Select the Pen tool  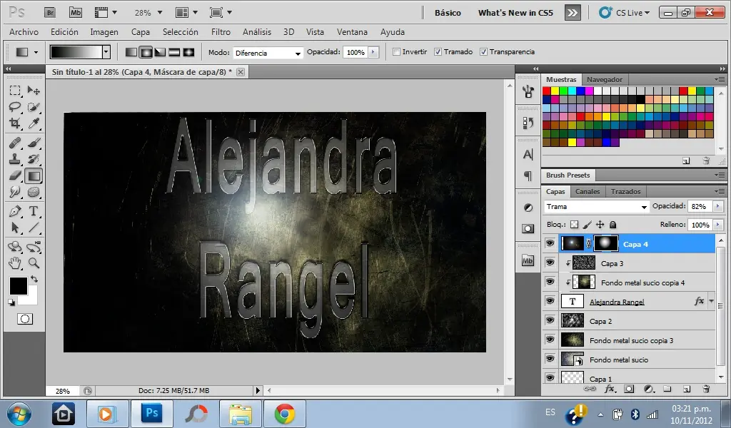click(14, 211)
